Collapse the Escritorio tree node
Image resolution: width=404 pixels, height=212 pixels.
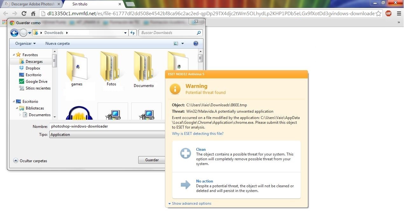click(14, 102)
